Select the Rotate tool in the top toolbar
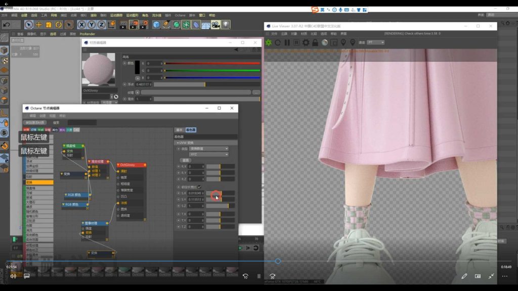The image size is (518, 291). (x=59, y=25)
